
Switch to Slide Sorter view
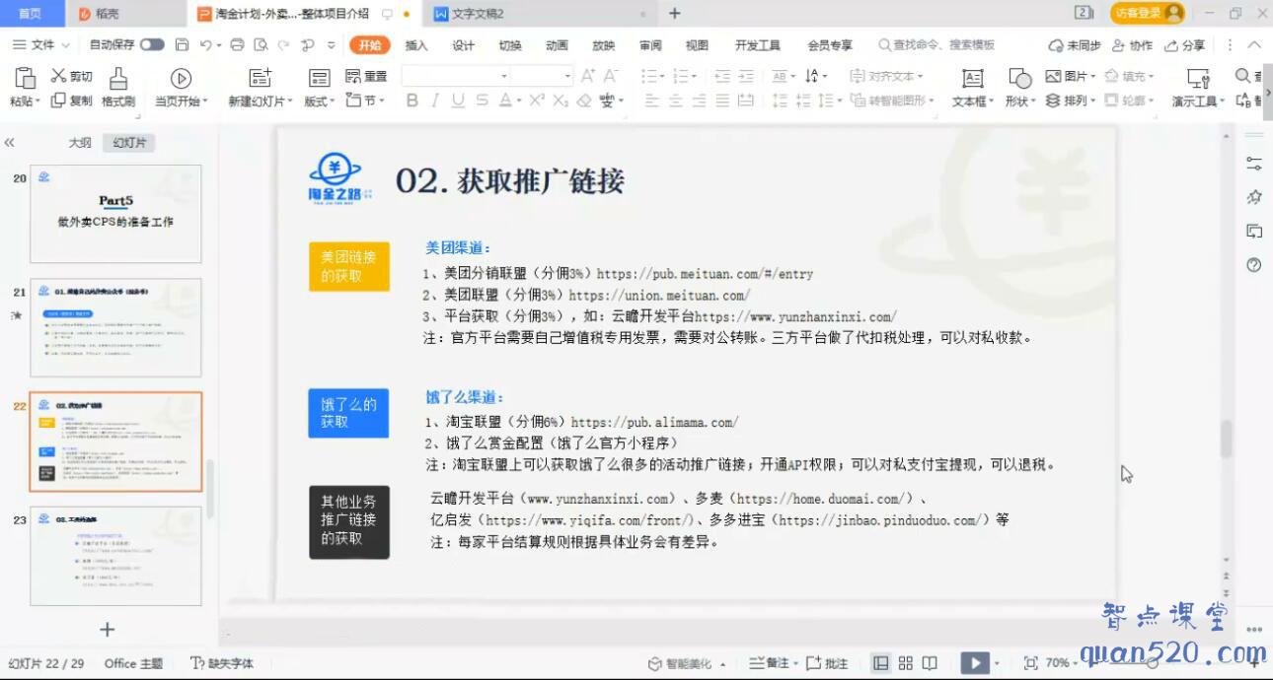(x=905, y=663)
